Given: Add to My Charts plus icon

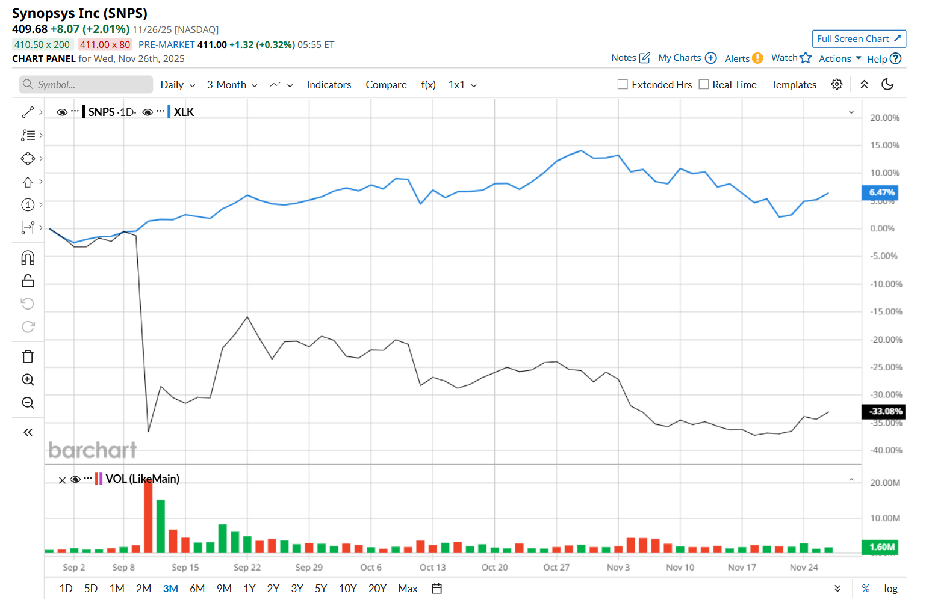Looking at the screenshot, I should tap(711, 58).
